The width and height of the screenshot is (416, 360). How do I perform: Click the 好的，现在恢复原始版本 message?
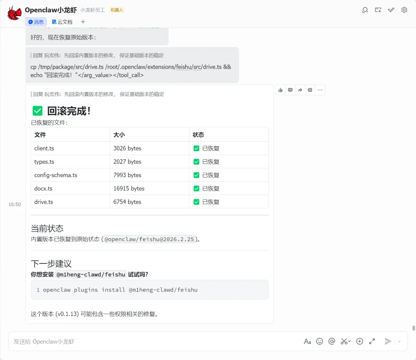[63, 37]
